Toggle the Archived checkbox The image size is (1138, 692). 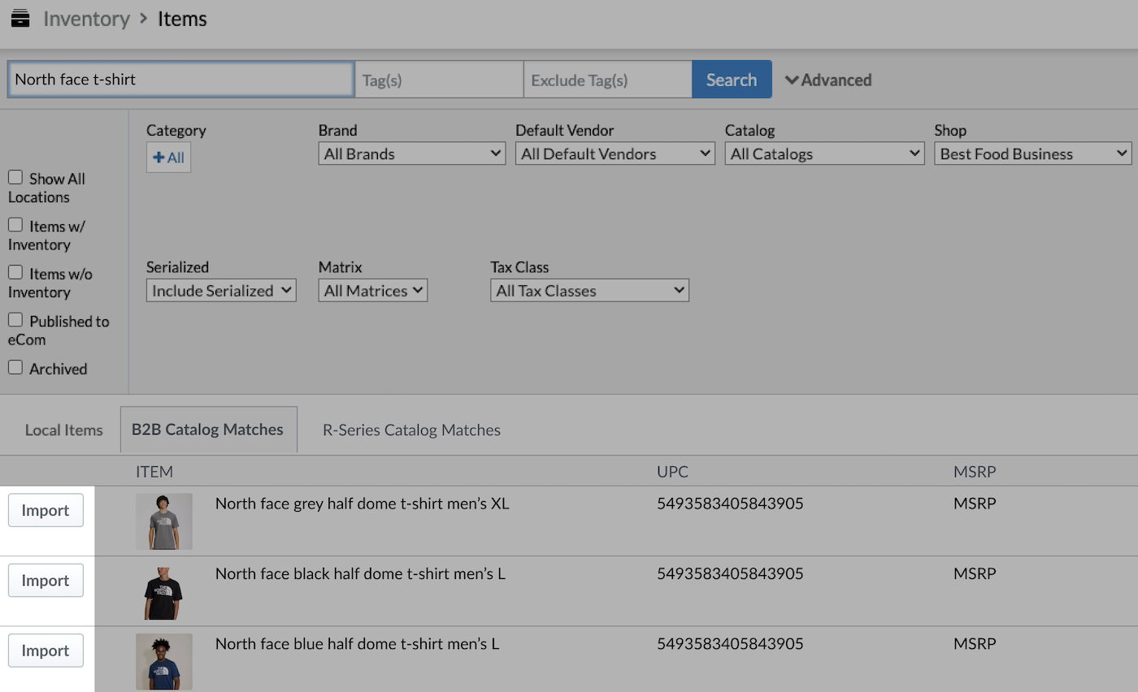[x=15, y=368]
